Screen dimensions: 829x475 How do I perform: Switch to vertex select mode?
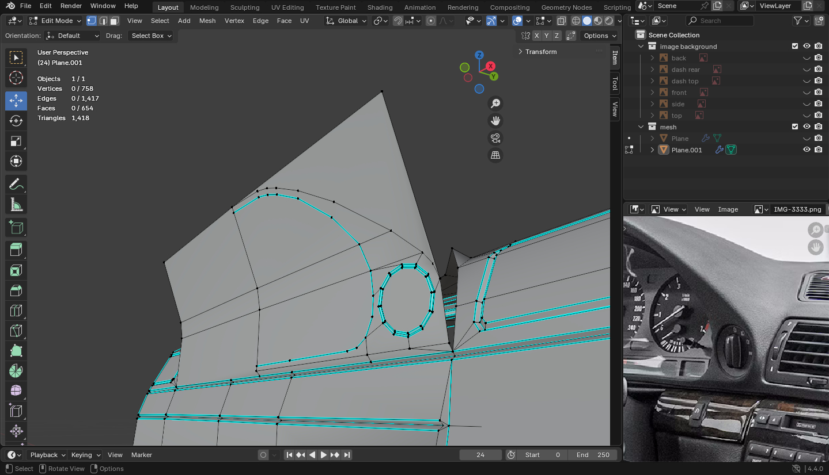coord(92,21)
